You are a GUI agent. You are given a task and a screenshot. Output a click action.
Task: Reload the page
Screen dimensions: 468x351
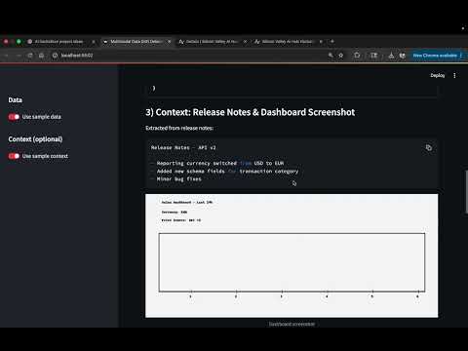(x=30, y=56)
